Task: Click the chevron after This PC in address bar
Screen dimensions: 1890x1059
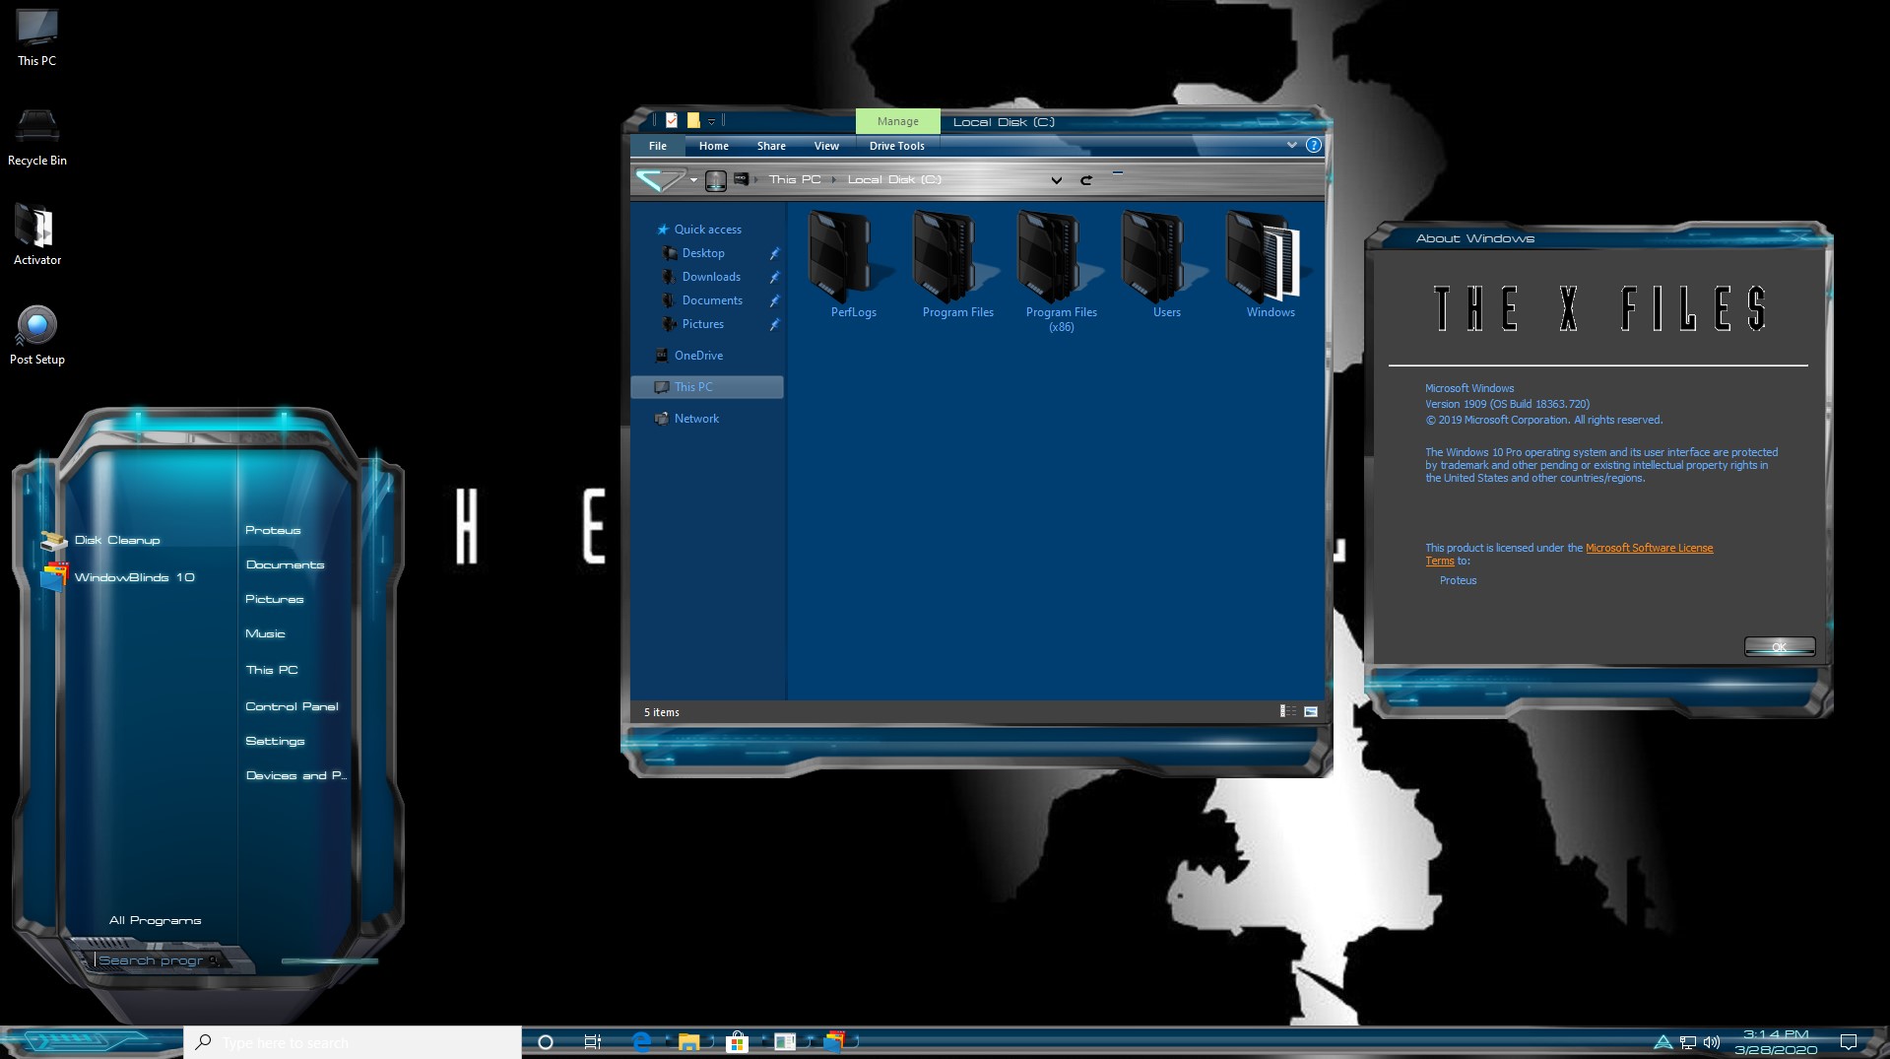Action: pos(833,180)
